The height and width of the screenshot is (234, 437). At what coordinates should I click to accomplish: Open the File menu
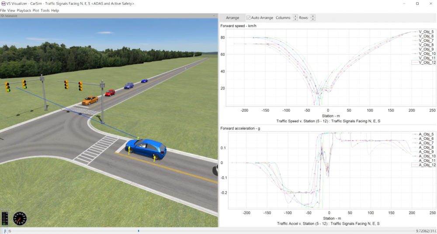tap(3, 10)
